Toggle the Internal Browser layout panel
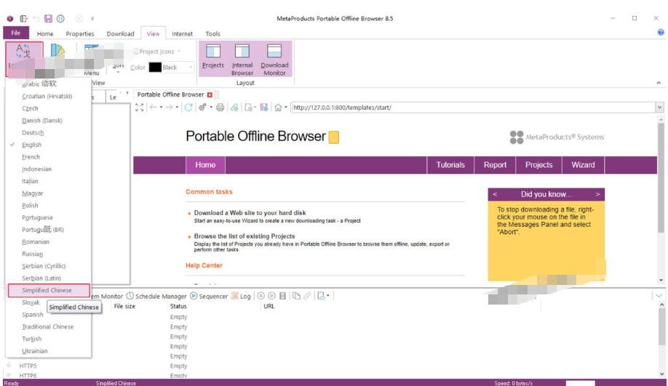Image resolution: width=668 pixels, height=386 pixels. (242, 58)
